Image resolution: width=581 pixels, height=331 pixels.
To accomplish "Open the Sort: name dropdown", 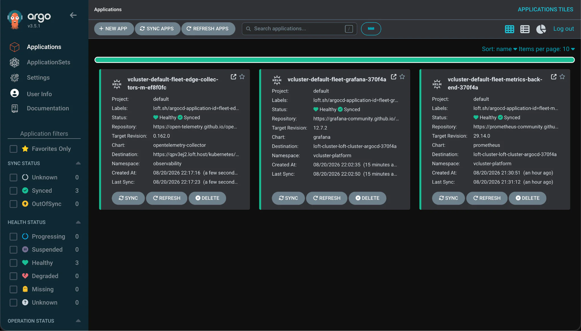I will coord(499,49).
